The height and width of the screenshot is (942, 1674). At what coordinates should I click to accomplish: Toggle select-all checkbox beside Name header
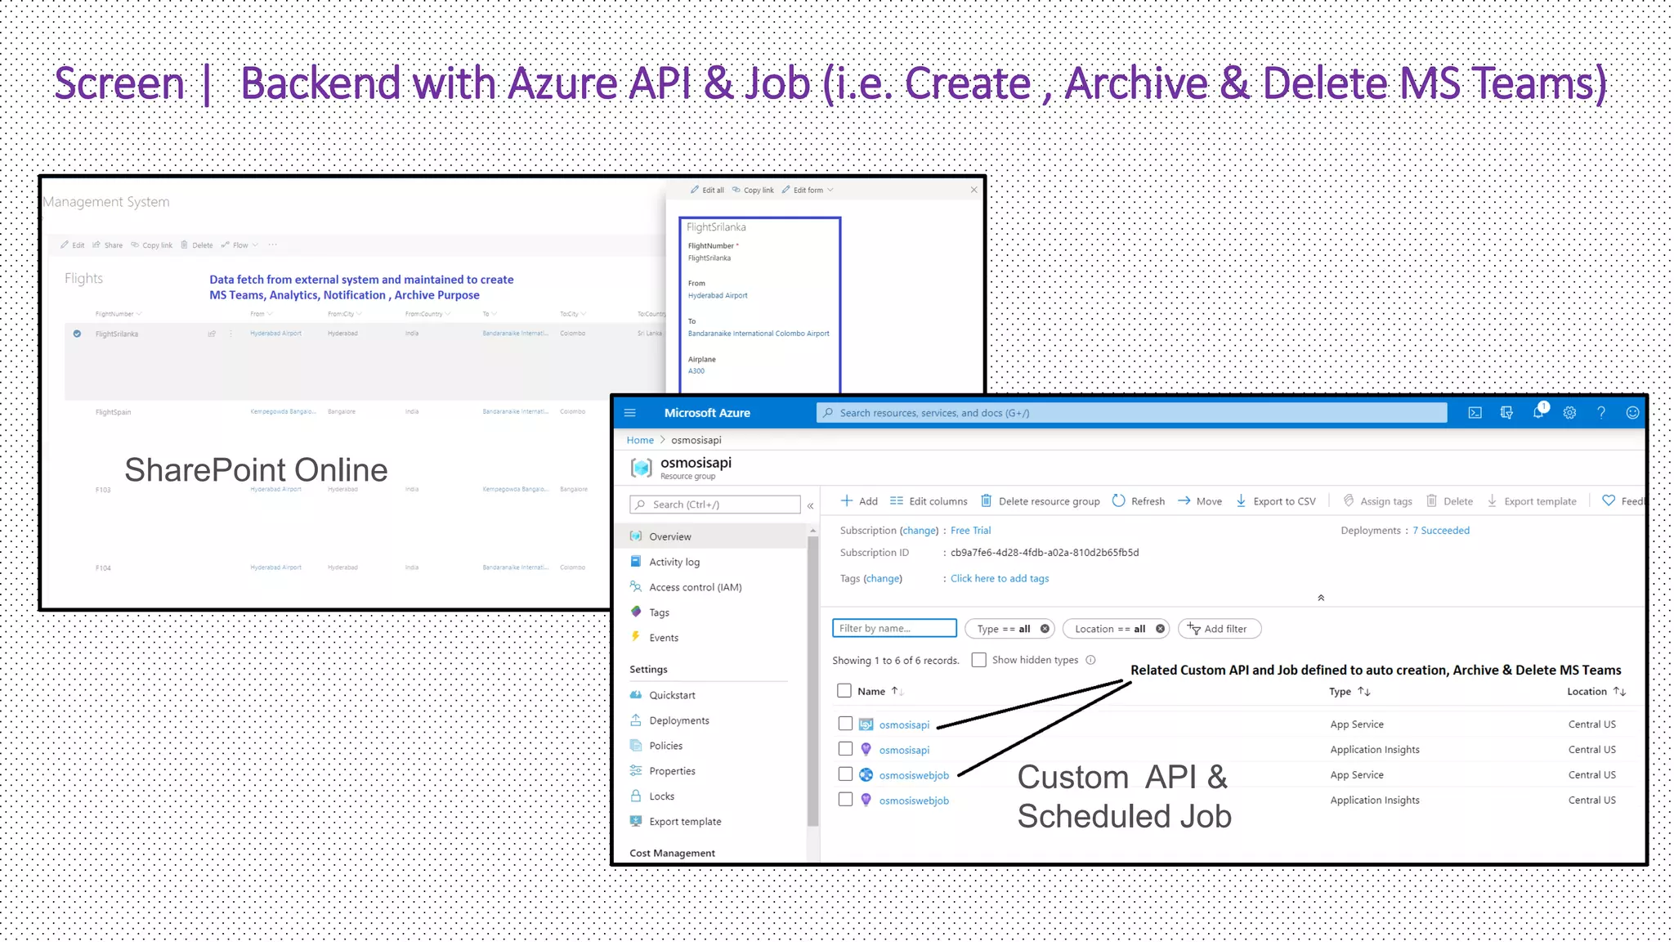[x=844, y=691]
